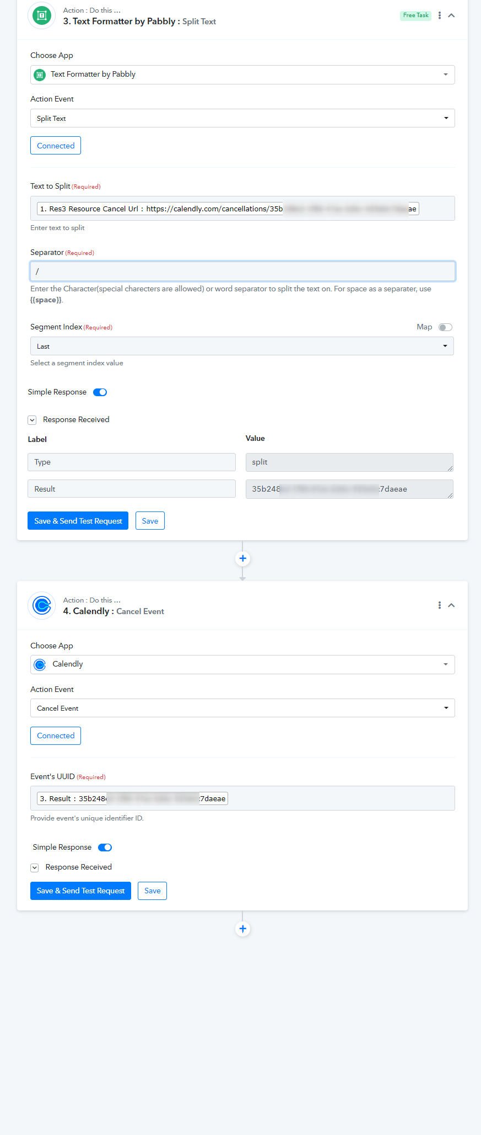Image resolution: width=481 pixels, height=1135 pixels.
Task: Click the Event's UUID input field
Action: pyautogui.click(x=242, y=798)
